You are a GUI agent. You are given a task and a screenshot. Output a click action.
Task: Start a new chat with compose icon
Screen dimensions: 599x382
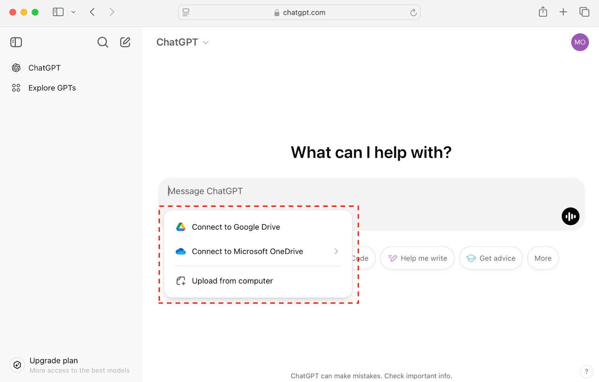(125, 42)
